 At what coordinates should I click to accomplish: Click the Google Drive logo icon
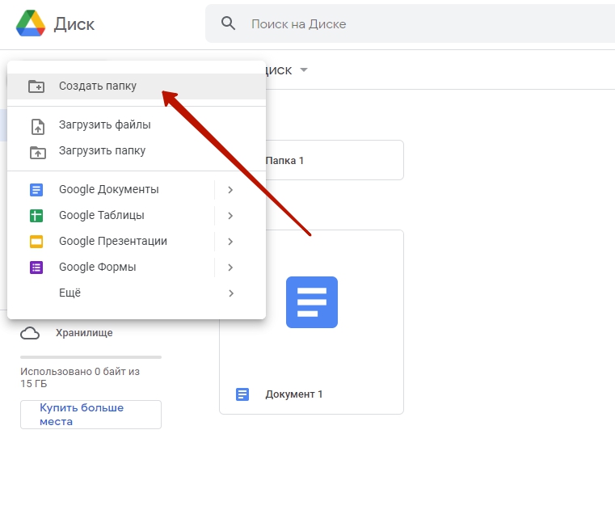[x=31, y=23]
